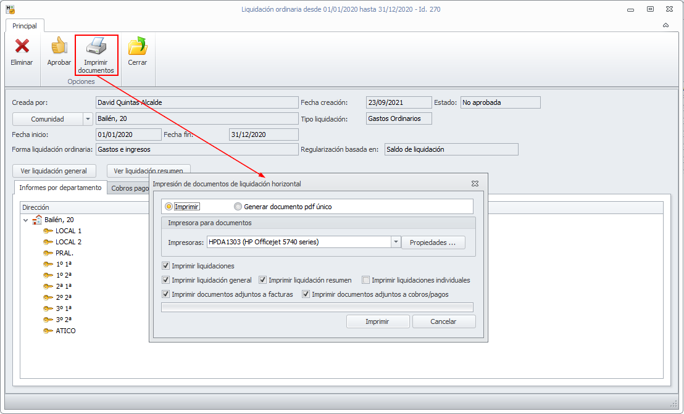684x414 pixels.
Task: Select tree row LOCAL 1
Action: click(69, 231)
